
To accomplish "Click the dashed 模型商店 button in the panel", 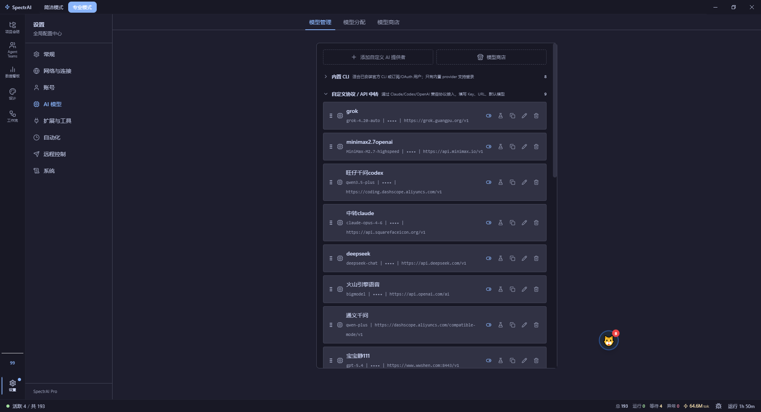I will coord(491,57).
